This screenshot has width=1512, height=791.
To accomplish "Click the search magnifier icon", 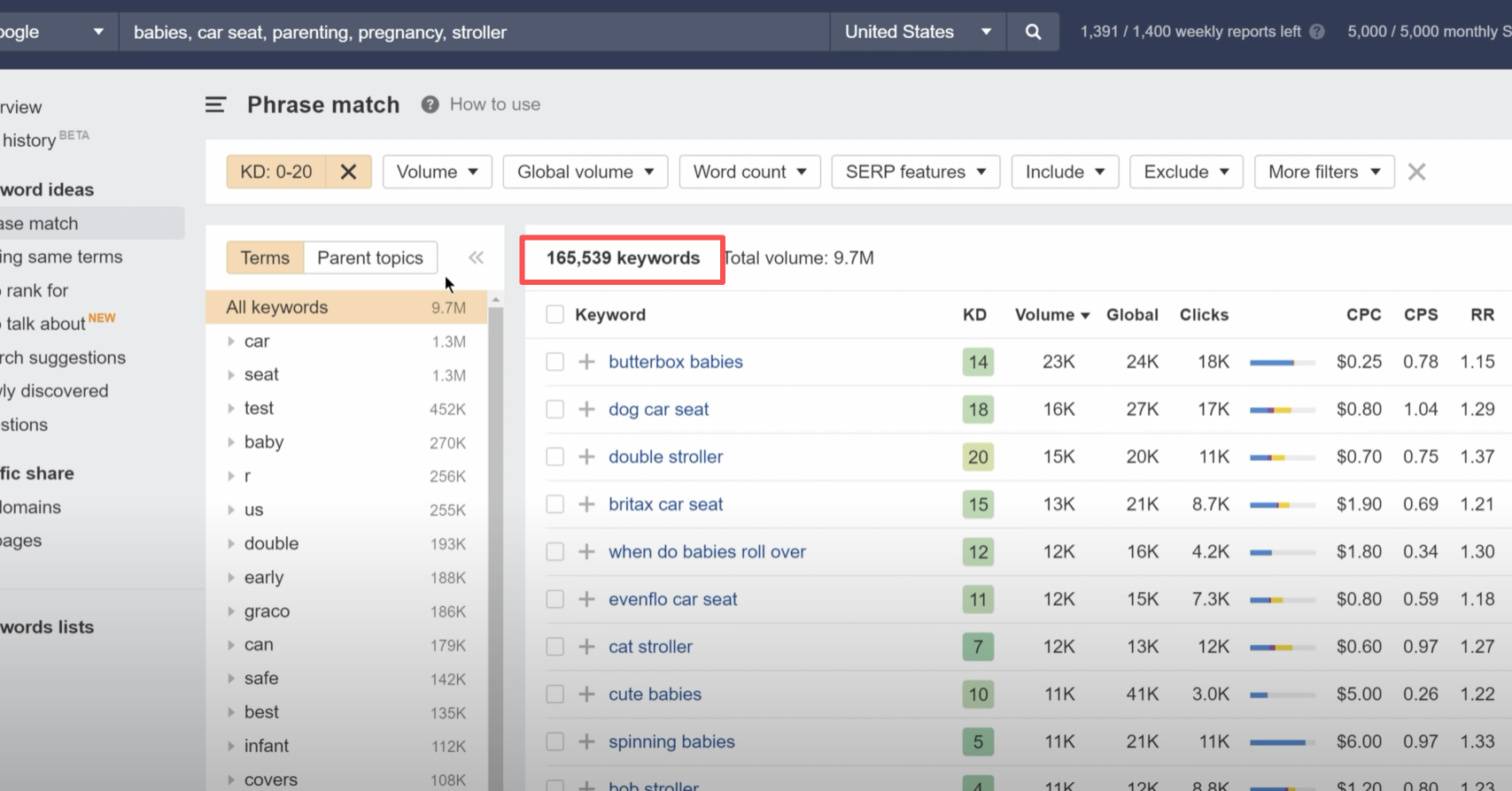I will pyautogui.click(x=1033, y=32).
